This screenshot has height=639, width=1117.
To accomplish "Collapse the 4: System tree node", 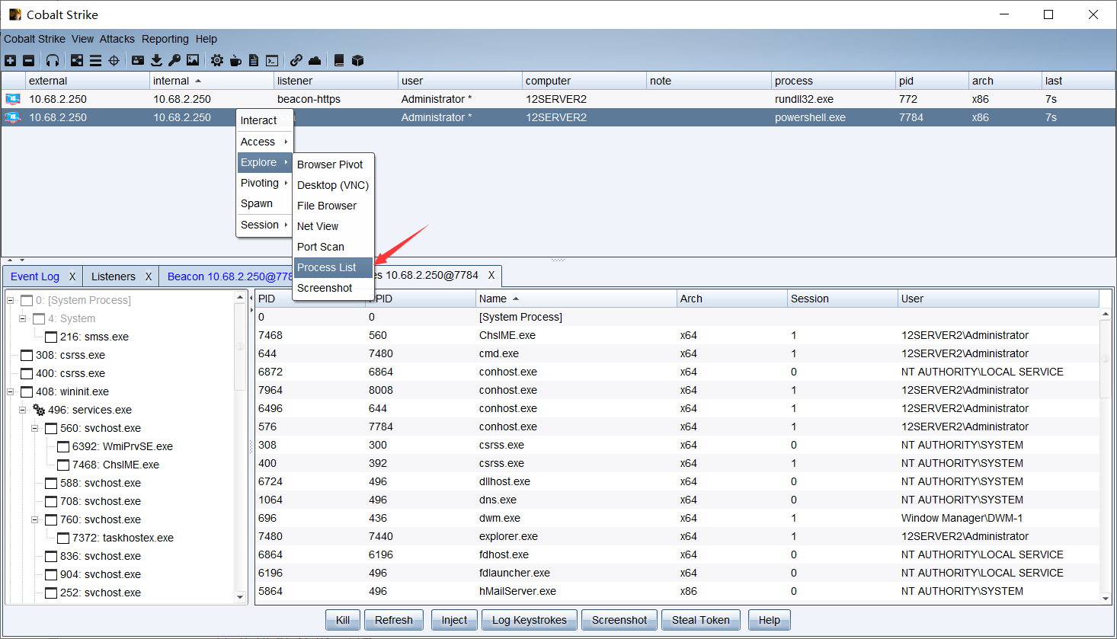I will tap(23, 318).
